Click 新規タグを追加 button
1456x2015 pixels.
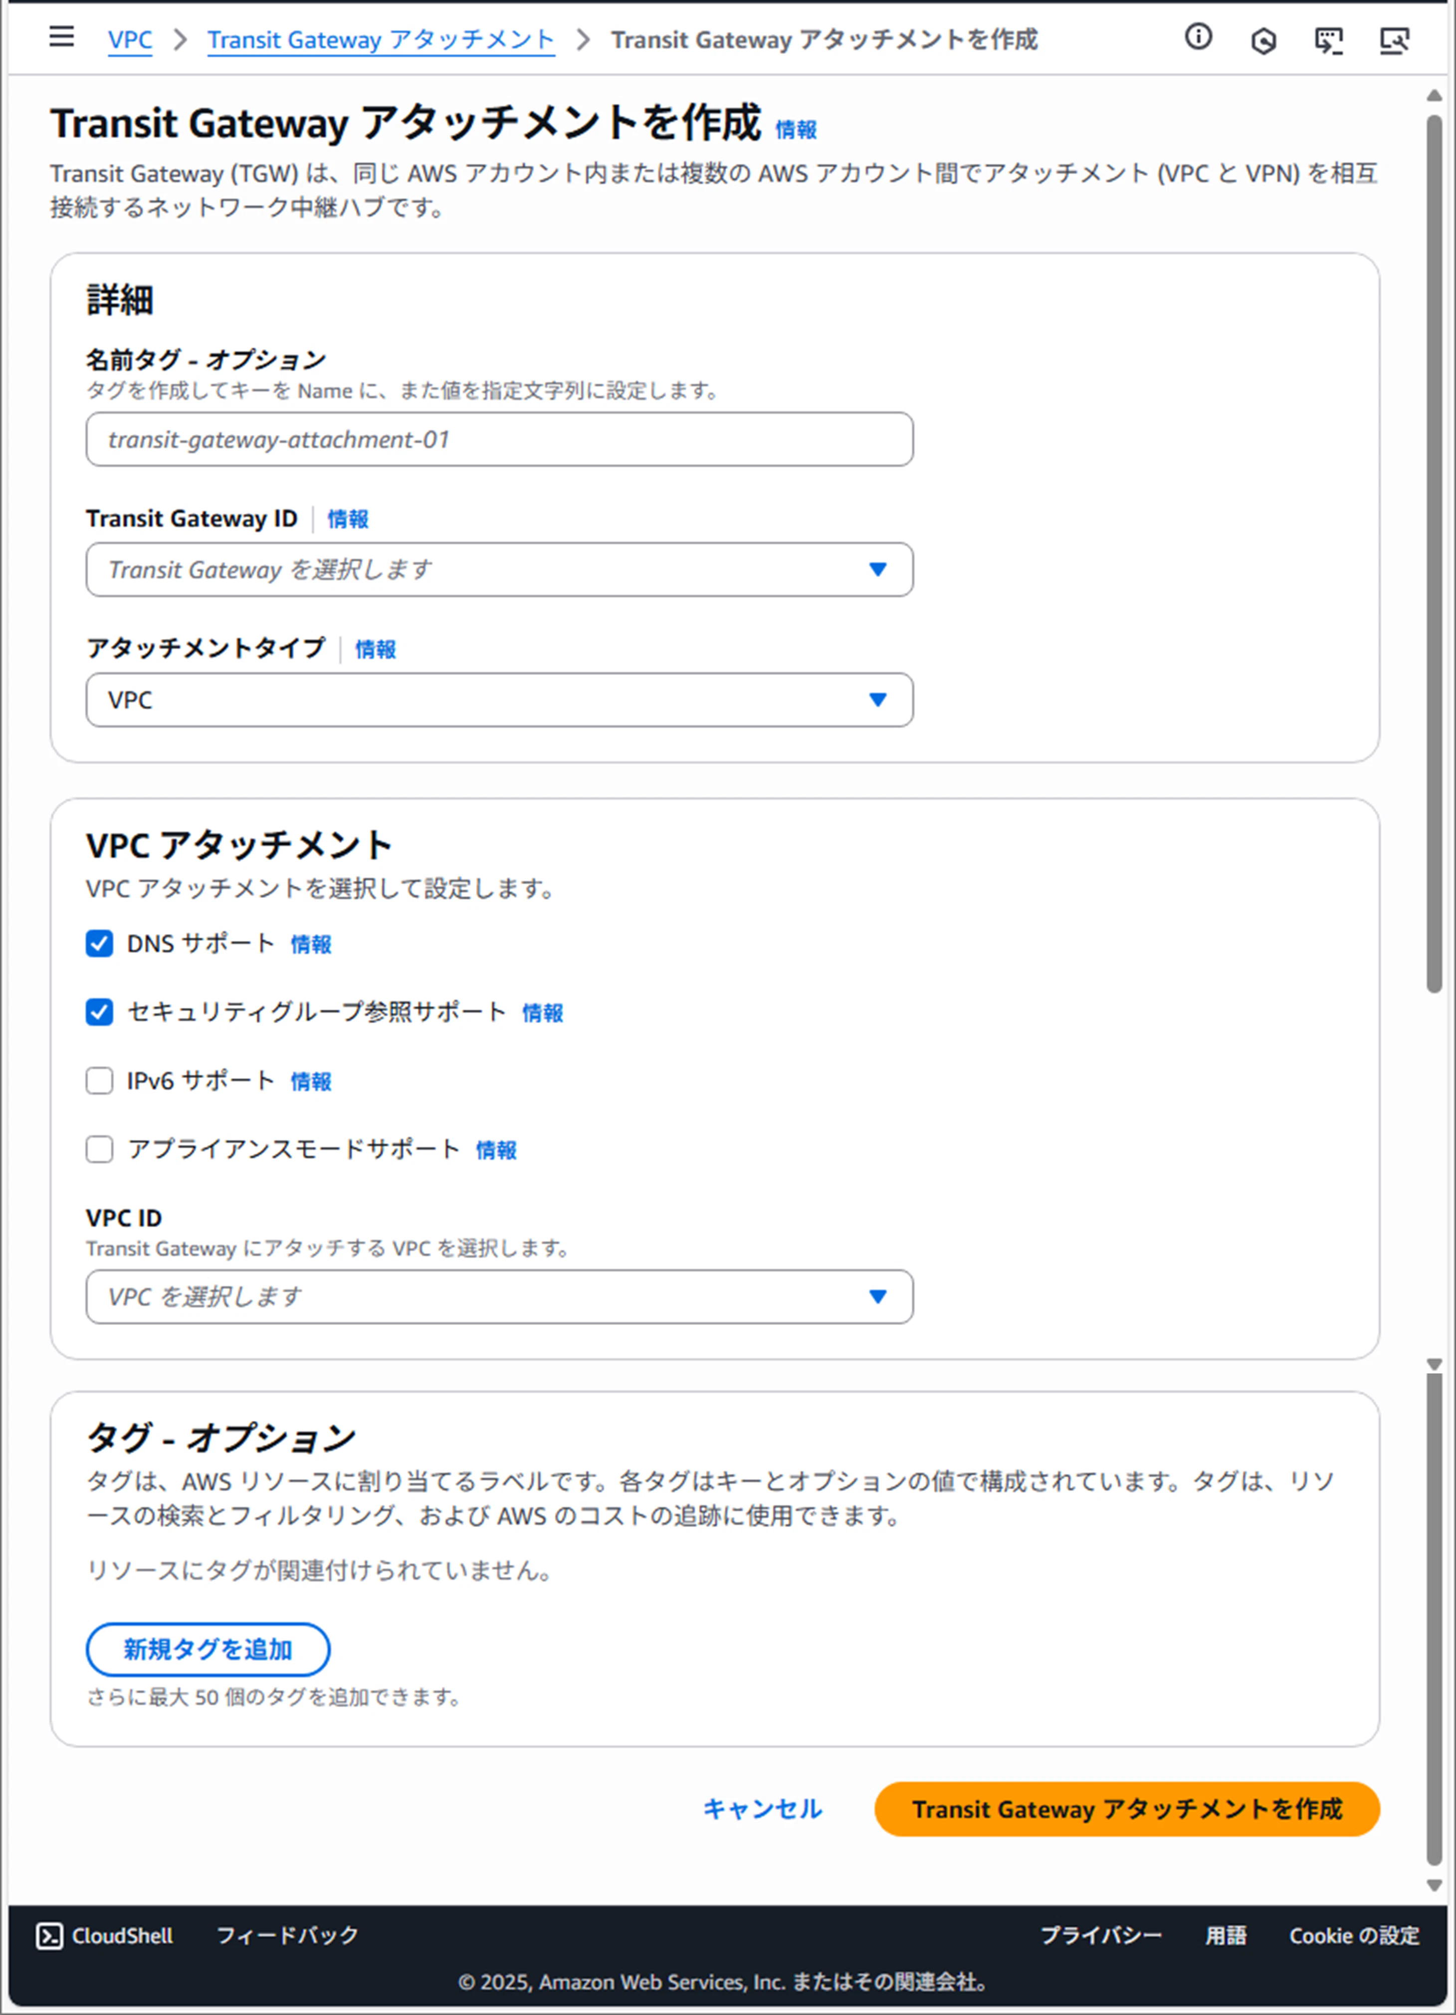208,1650
